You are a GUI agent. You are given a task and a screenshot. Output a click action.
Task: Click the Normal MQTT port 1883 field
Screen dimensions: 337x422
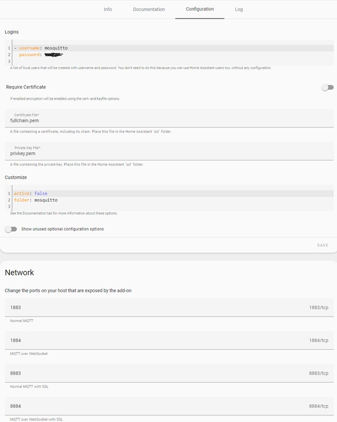158,307
